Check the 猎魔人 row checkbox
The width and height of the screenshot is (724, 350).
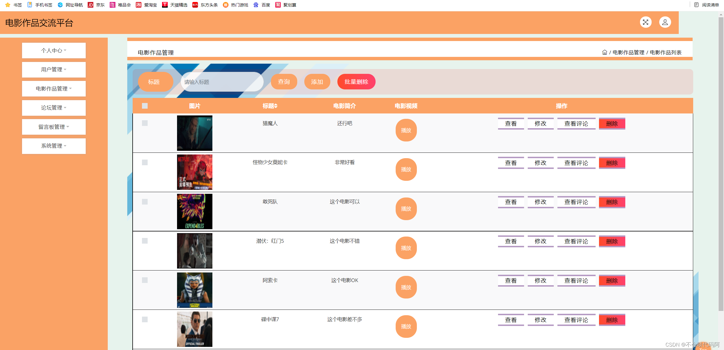click(x=145, y=123)
